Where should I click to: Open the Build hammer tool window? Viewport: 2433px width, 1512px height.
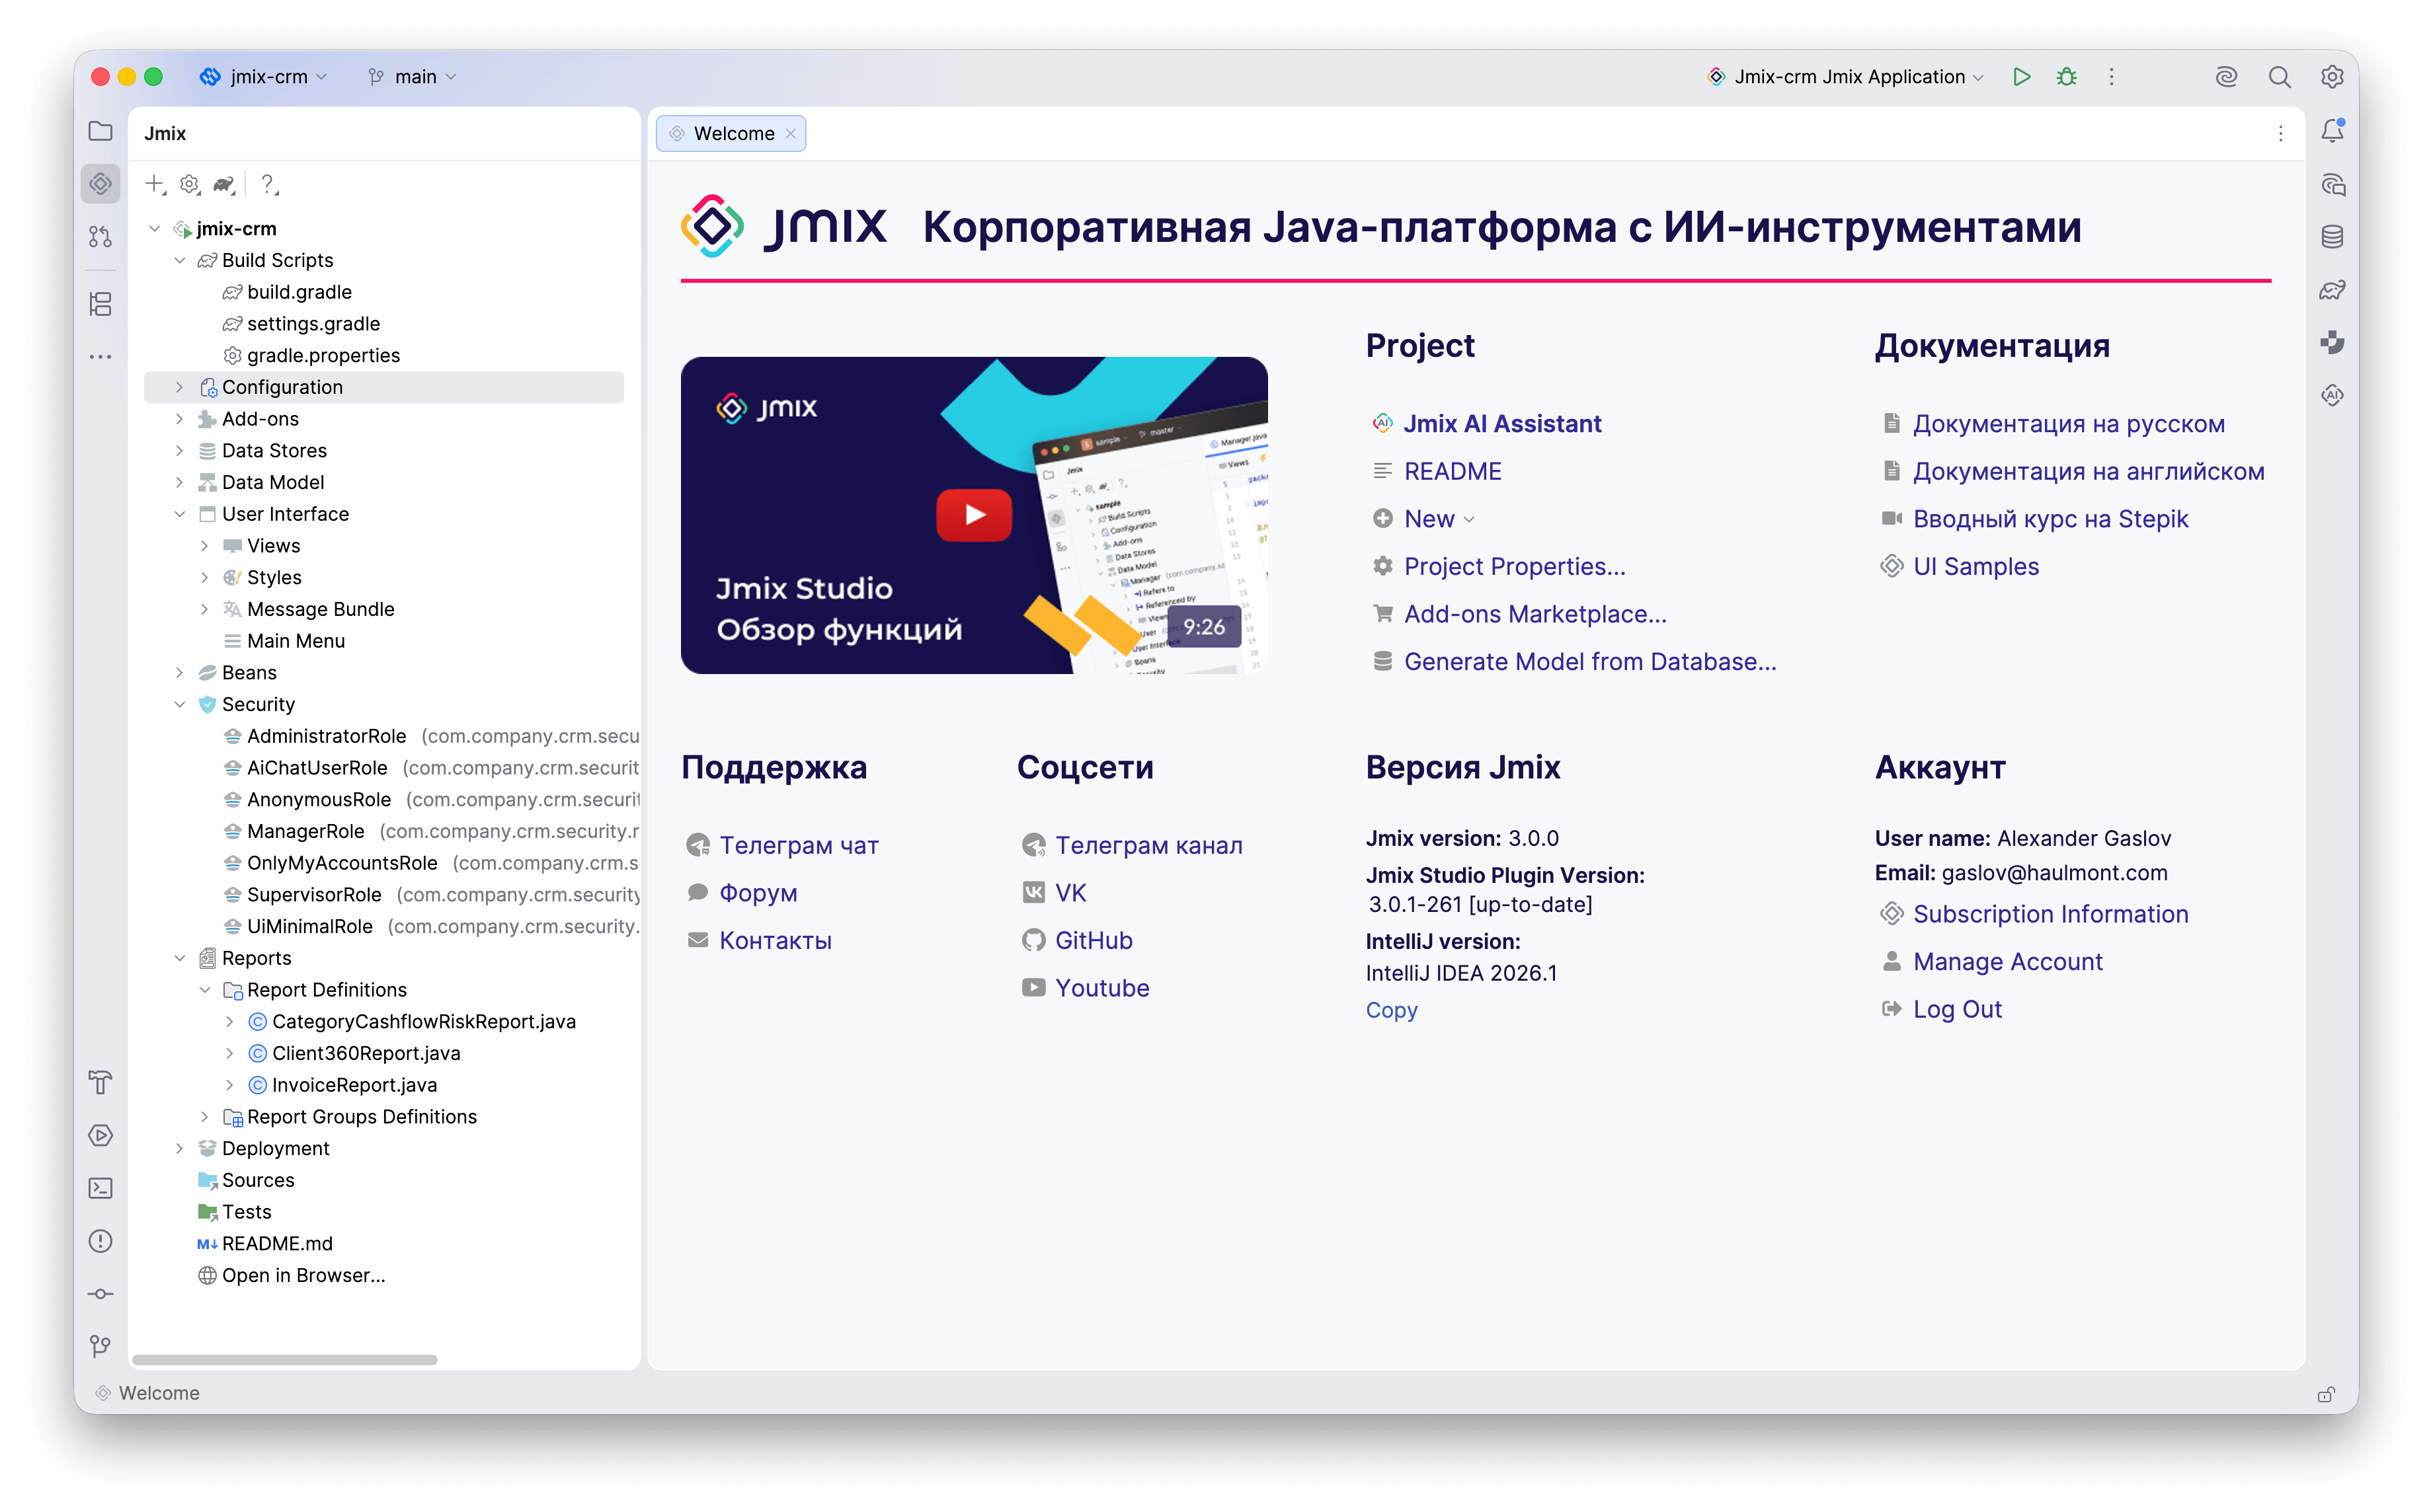(x=100, y=1083)
